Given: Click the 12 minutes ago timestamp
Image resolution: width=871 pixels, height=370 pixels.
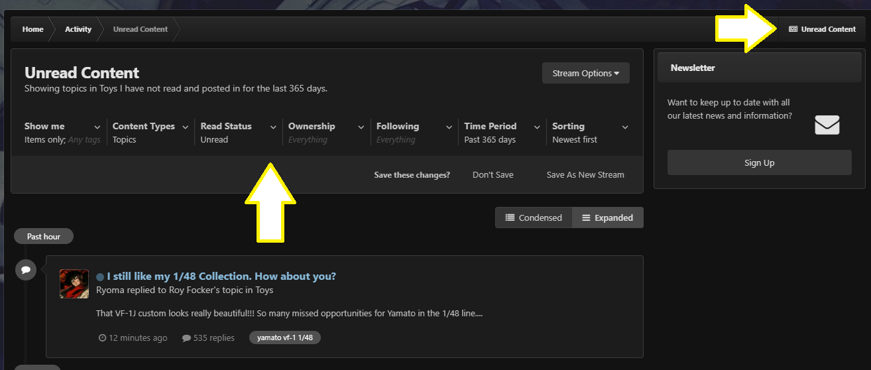Looking at the screenshot, I should pos(133,338).
